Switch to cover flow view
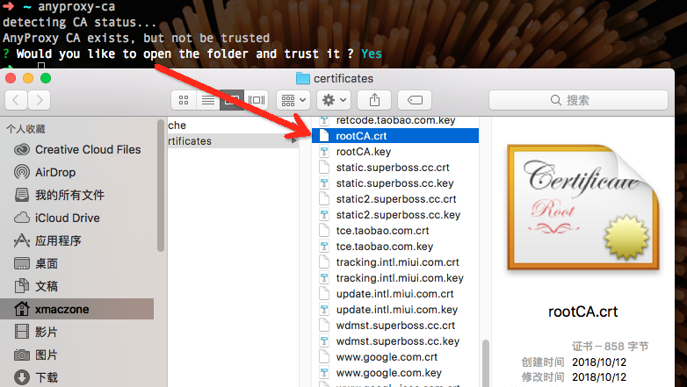The width and height of the screenshot is (687, 387). click(x=257, y=100)
